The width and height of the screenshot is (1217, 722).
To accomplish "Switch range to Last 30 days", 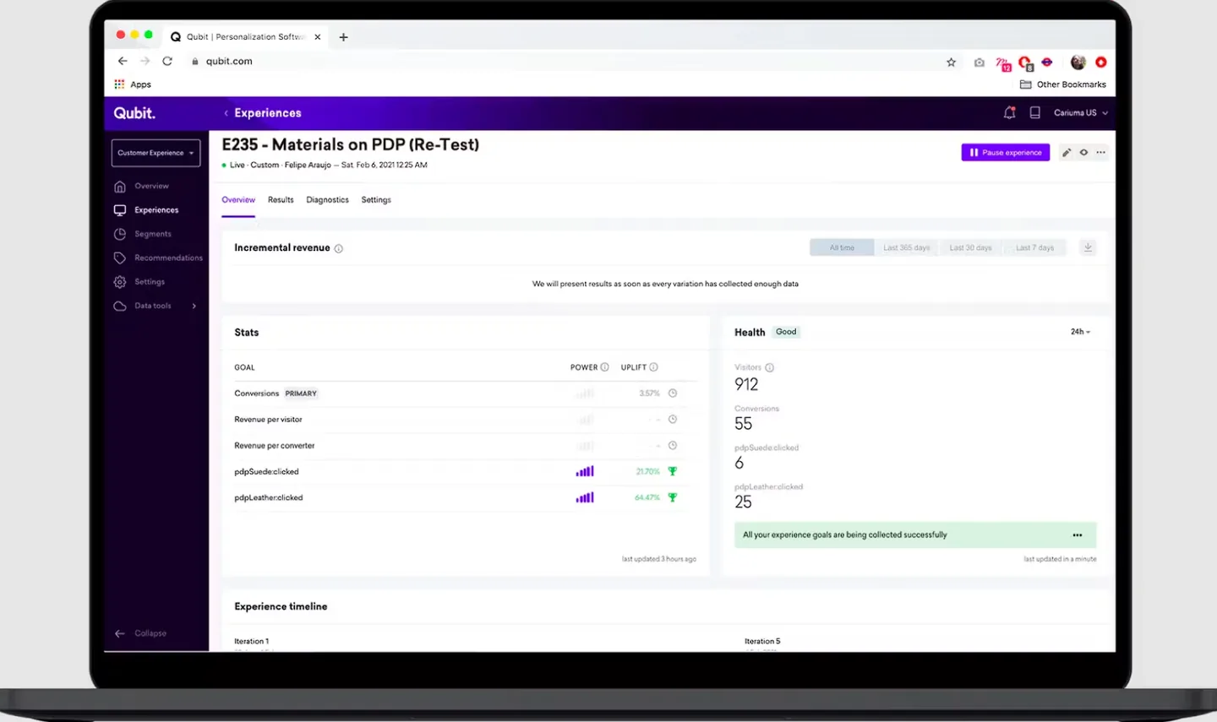I will [x=970, y=247].
